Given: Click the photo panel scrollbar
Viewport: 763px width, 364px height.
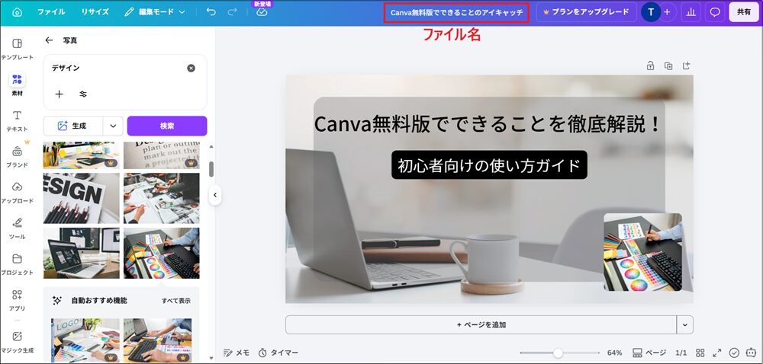Looking at the screenshot, I should 211,169.
